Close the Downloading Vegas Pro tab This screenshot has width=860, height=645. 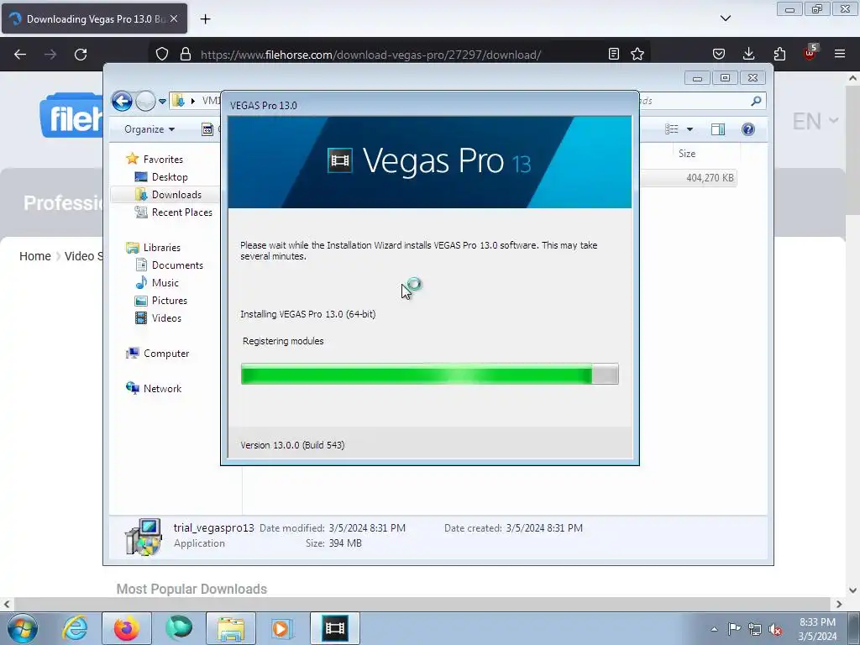[x=174, y=18]
